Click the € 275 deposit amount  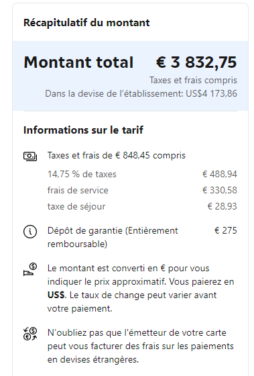[225, 230]
